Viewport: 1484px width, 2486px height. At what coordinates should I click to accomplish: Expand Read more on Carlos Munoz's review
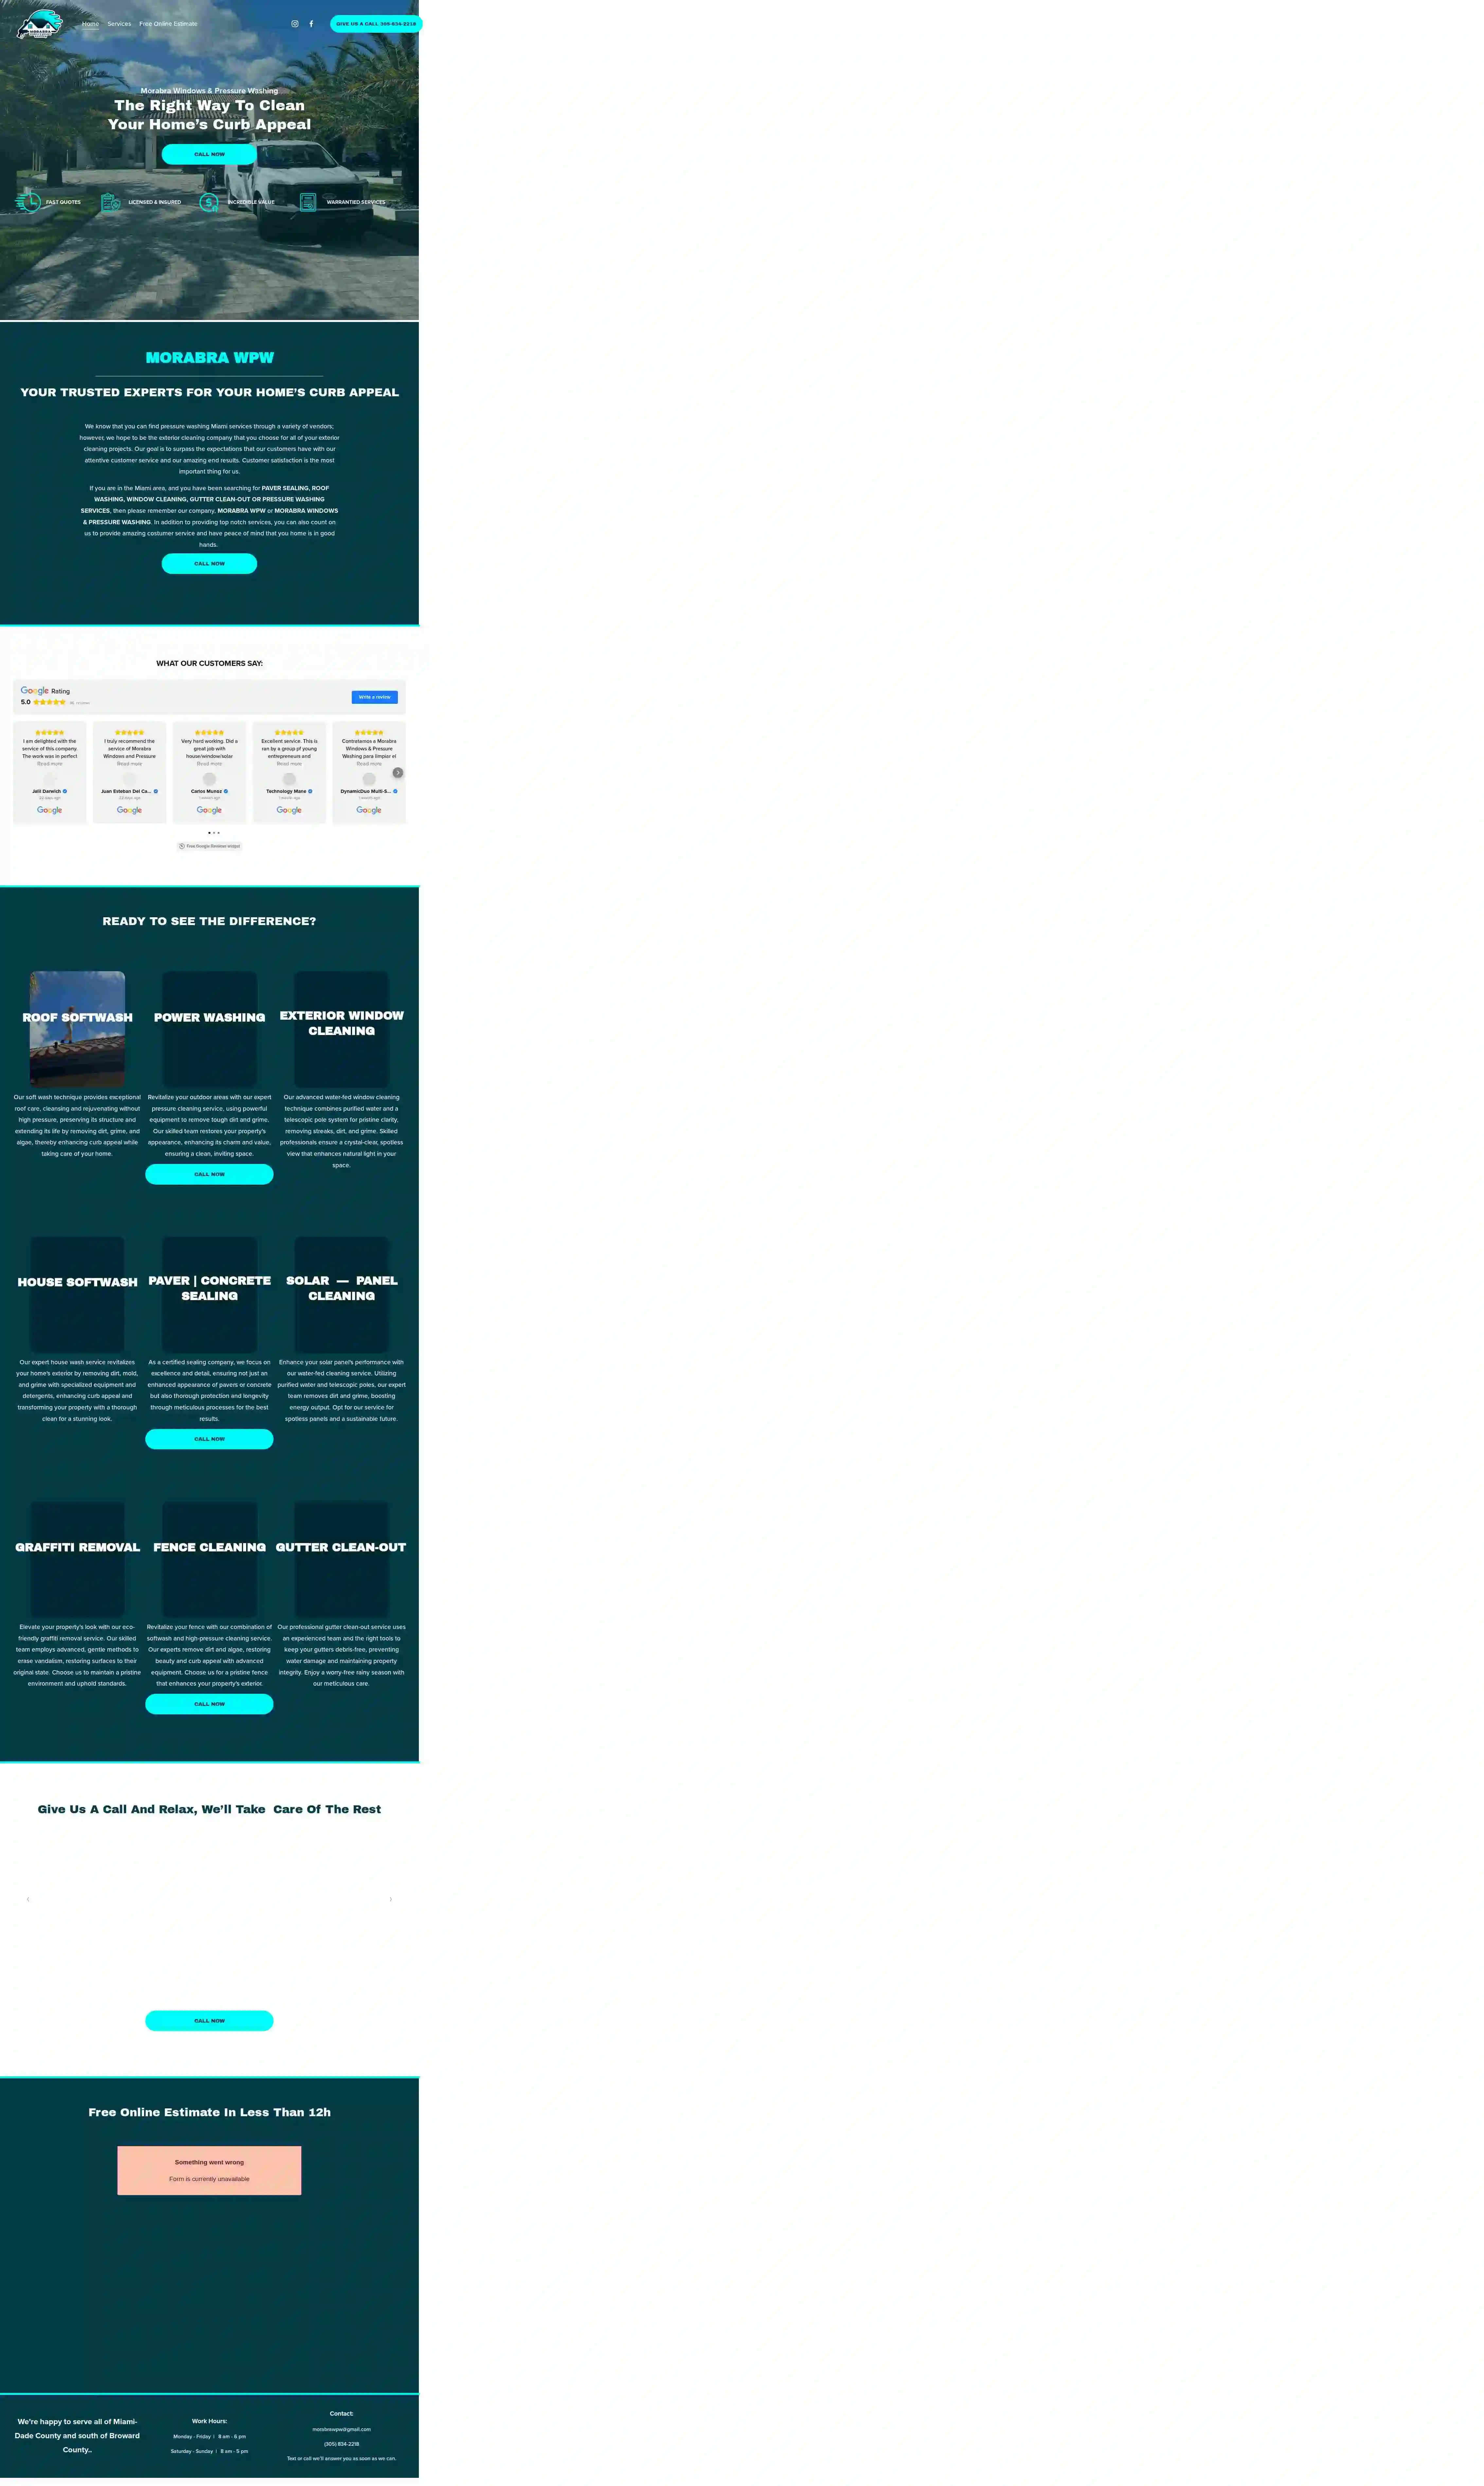point(209,764)
